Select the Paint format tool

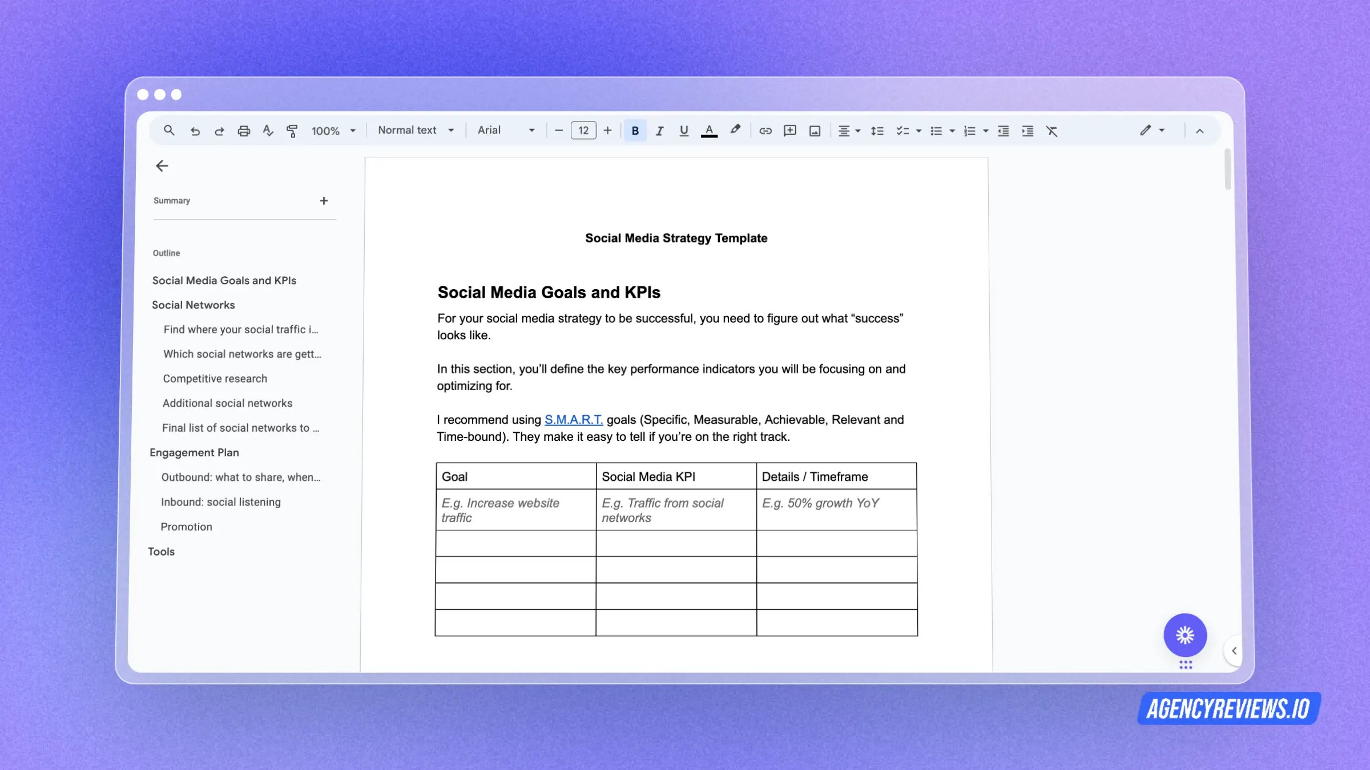click(x=292, y=131)
